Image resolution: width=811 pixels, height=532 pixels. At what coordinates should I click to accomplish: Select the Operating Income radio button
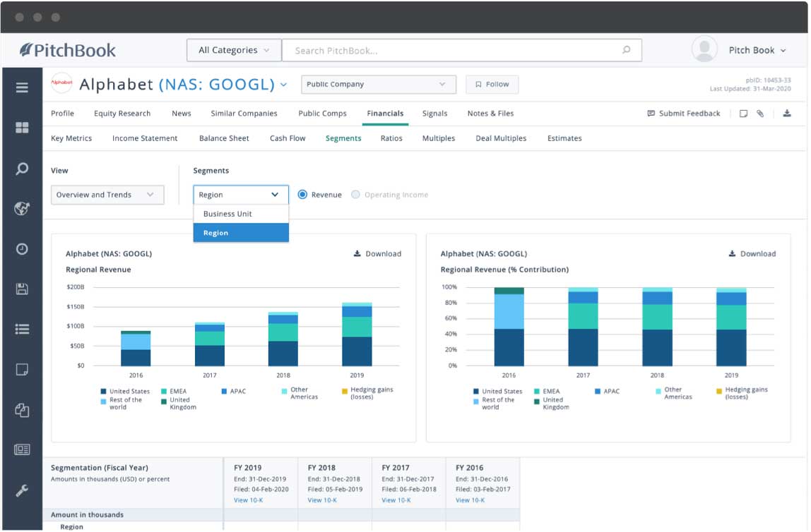click(355, 195)
